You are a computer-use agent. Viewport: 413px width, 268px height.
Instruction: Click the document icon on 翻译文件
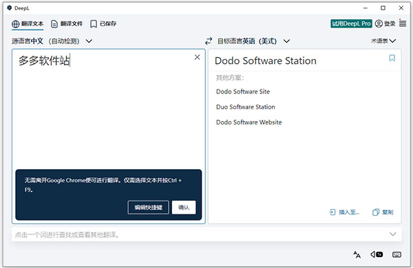[x=54, y=24]
